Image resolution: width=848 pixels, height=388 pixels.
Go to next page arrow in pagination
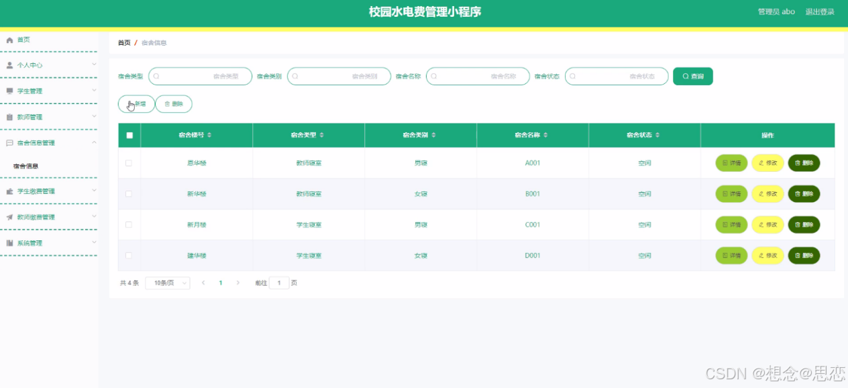(238, 283)
